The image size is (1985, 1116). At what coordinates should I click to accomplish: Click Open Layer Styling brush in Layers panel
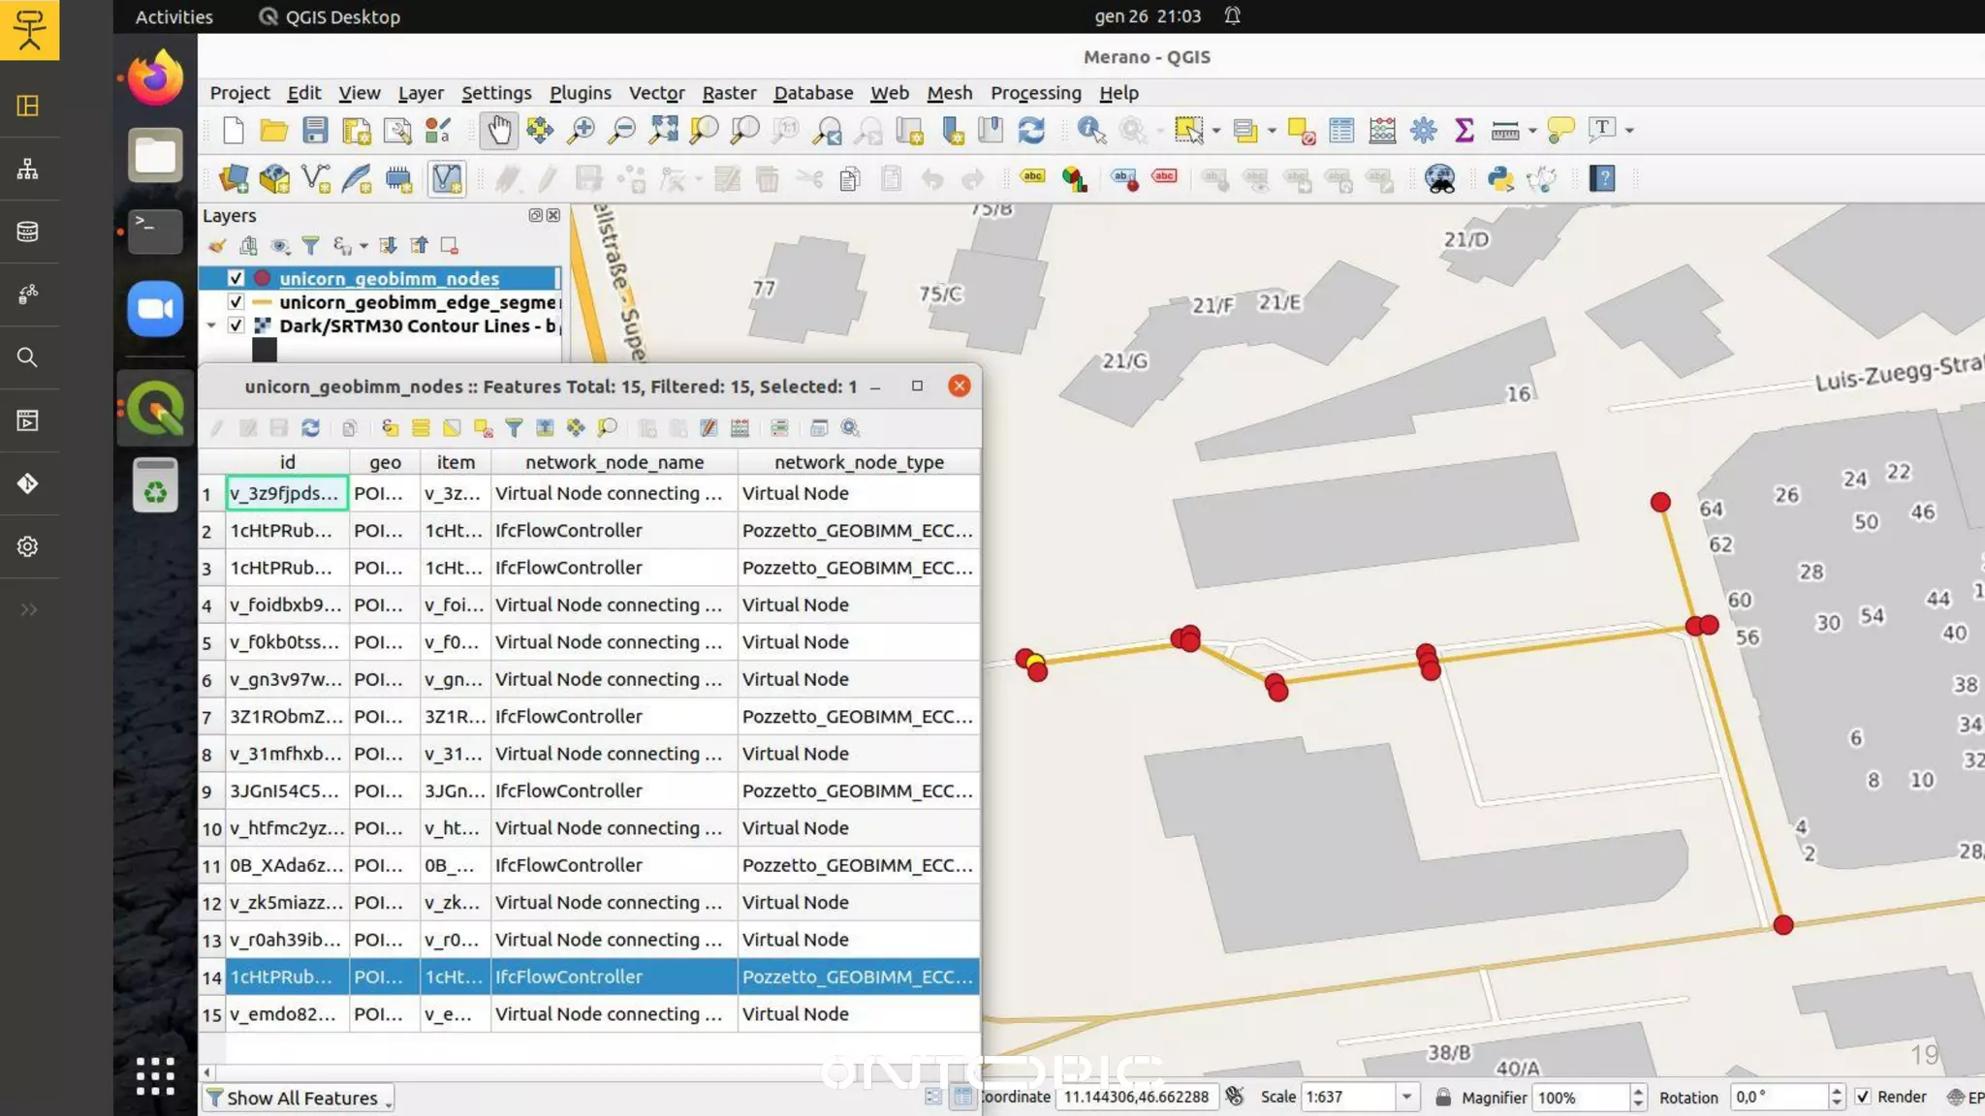click(217, 246)
